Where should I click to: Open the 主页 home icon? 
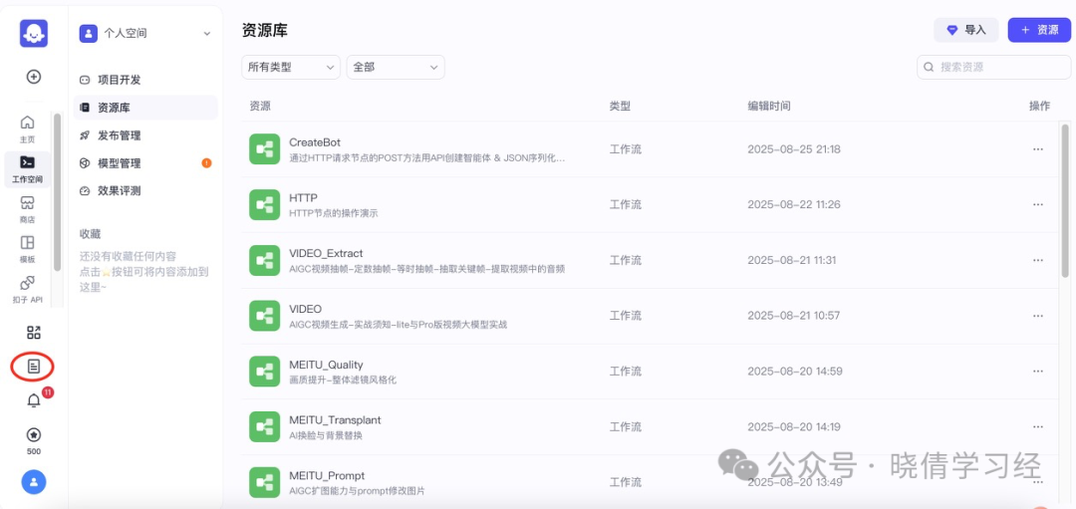(x=28, y=128)
